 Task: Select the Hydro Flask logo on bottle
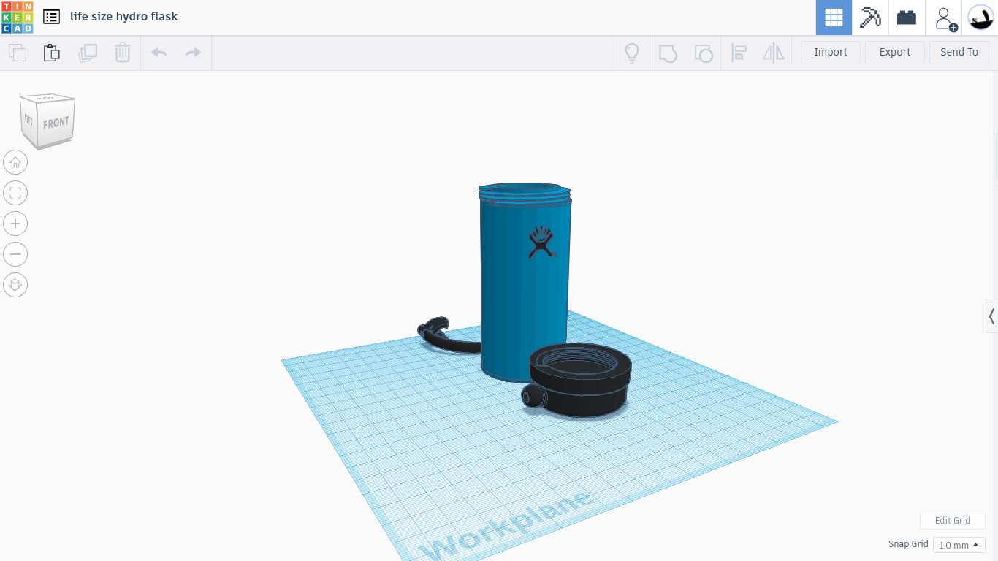541,242
